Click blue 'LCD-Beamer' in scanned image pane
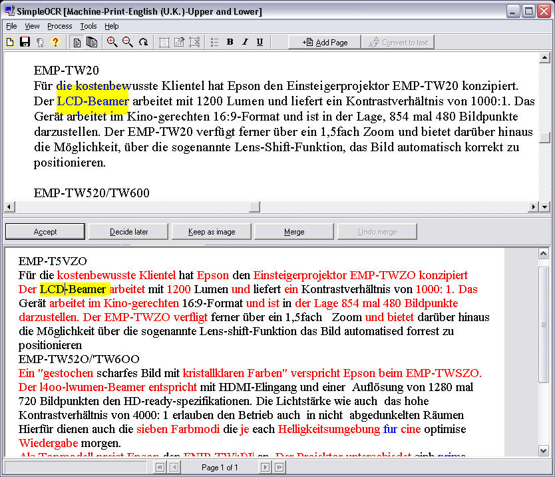 point(92,101)
